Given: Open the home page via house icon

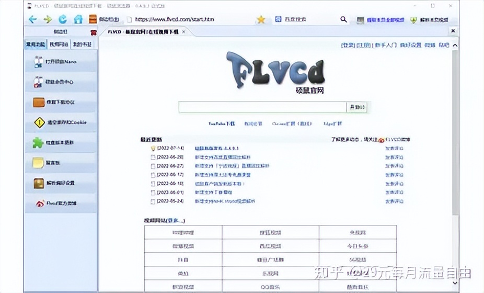Looking at the screenshot, I should (78, 19).
